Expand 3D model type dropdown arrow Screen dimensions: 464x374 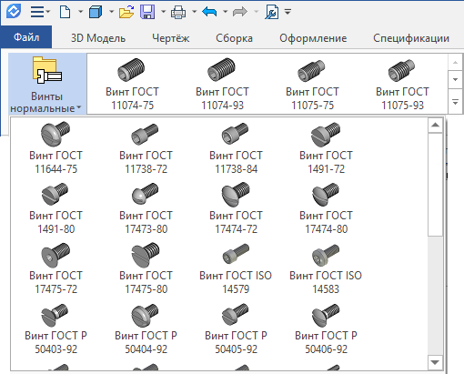click(111, 12)
